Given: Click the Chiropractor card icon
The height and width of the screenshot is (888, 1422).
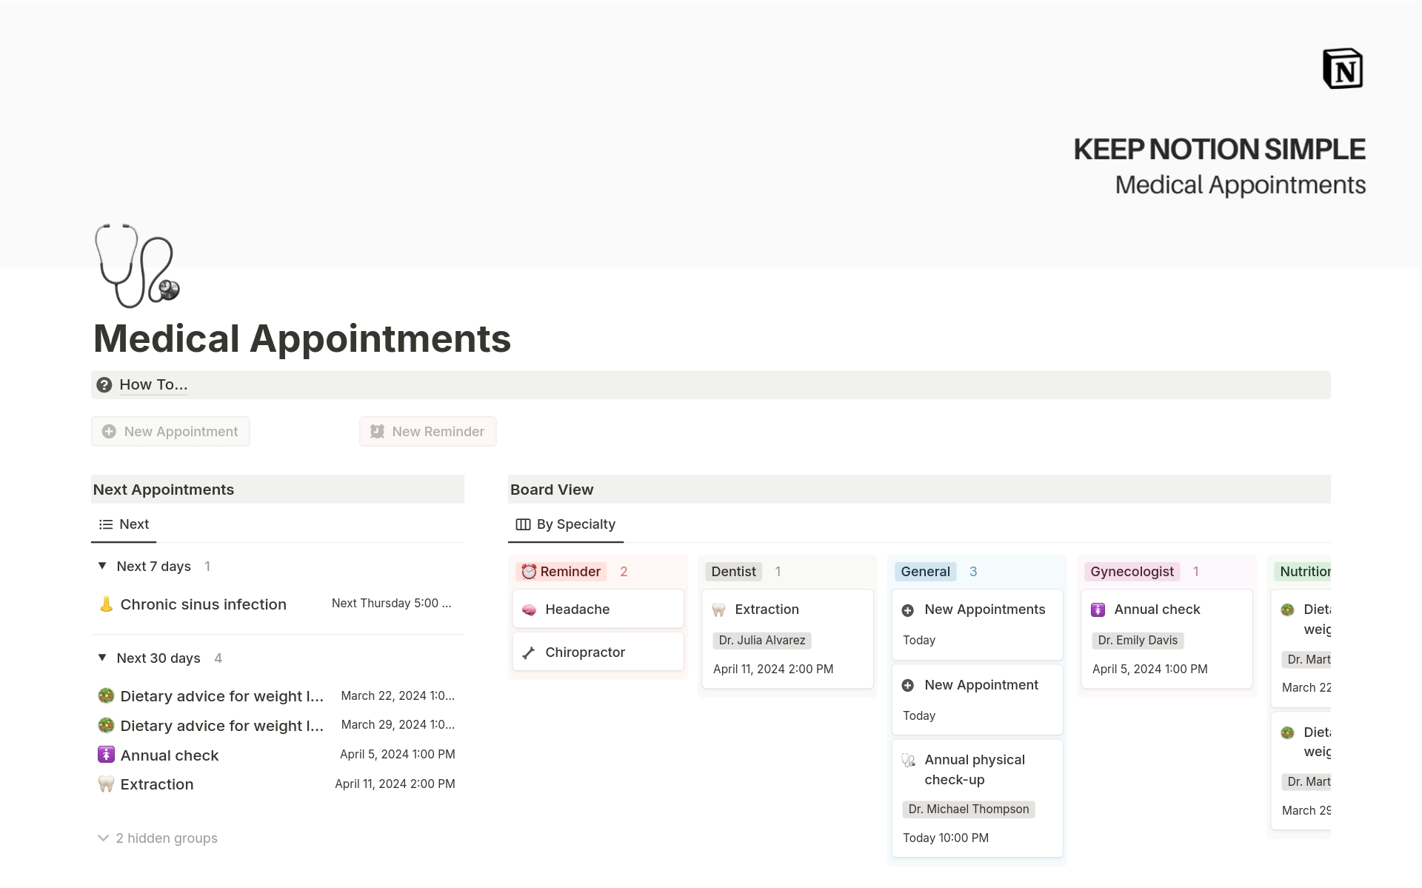Looking at the screenshot, I should pos(529,652).
